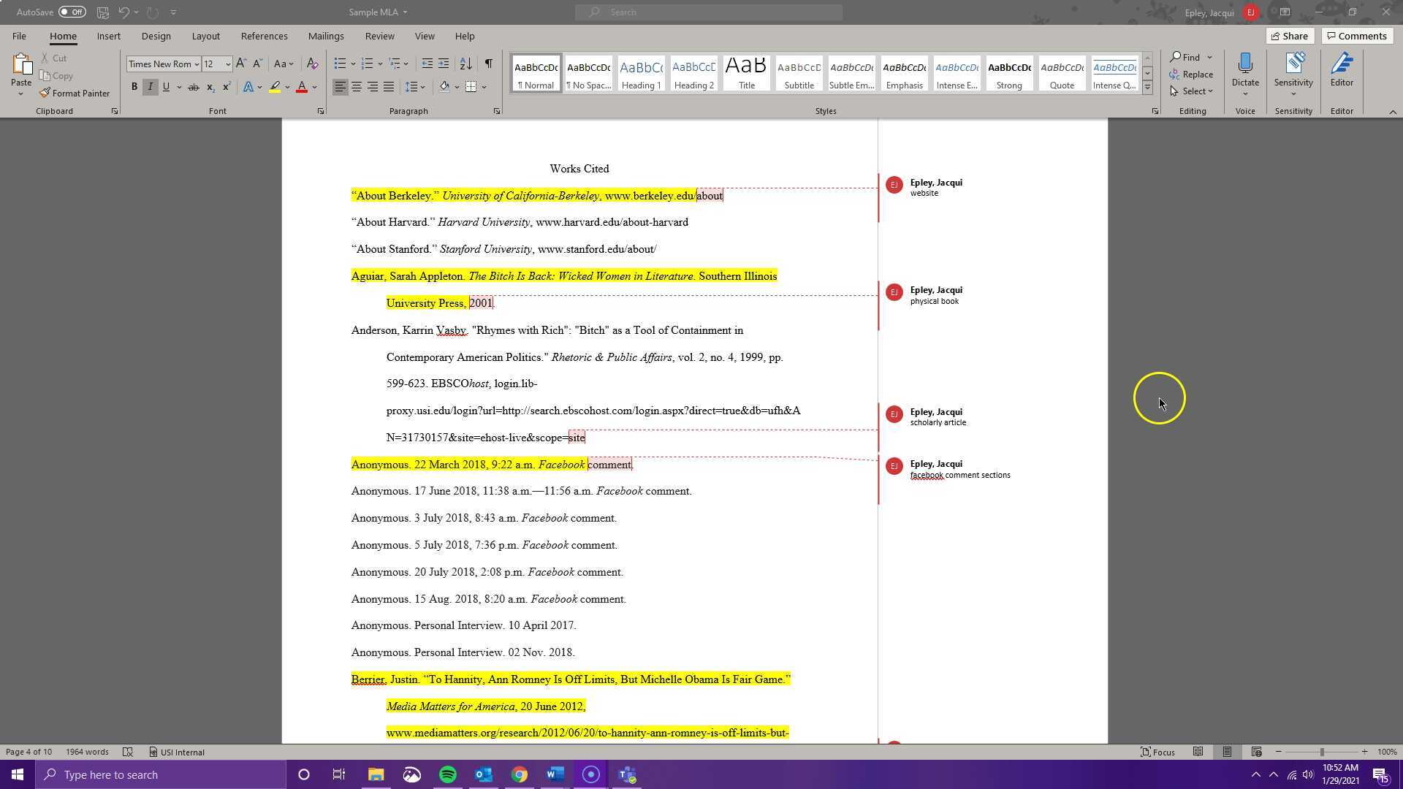Open the Comments button

pos(1356,36)
